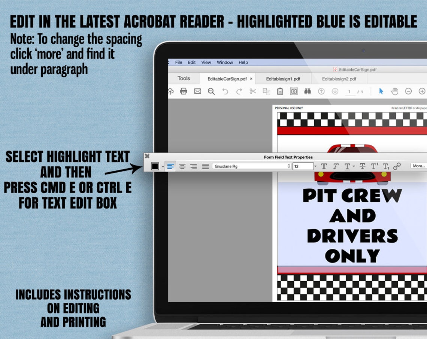This screenshot has height=339, width=427.
Task: Toggle center text alignment
Action: click(182, 166)
